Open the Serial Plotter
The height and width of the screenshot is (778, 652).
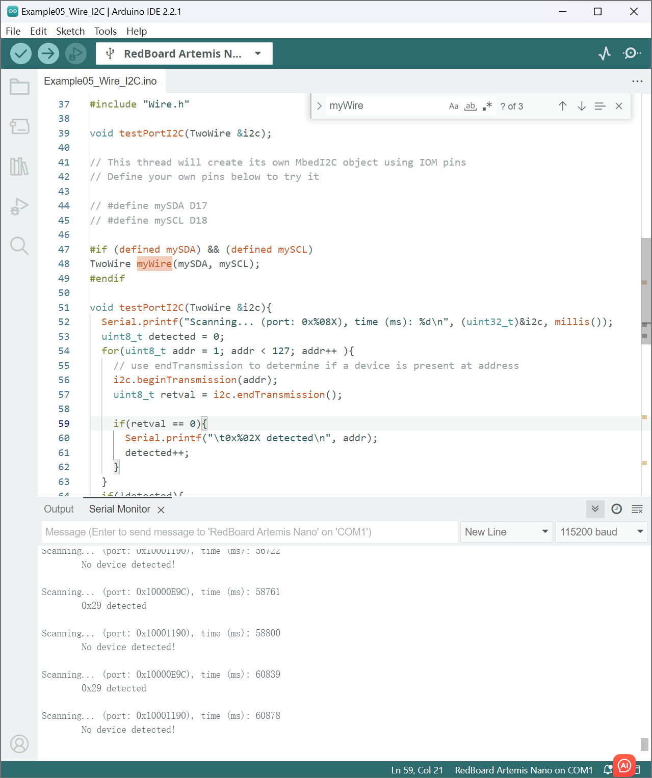pos(605,53)
